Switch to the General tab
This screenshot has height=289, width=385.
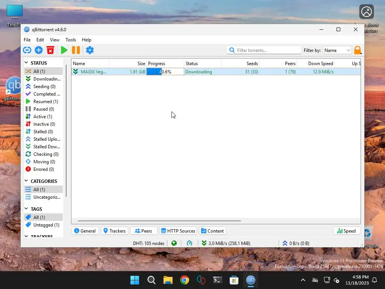(85, 231)
